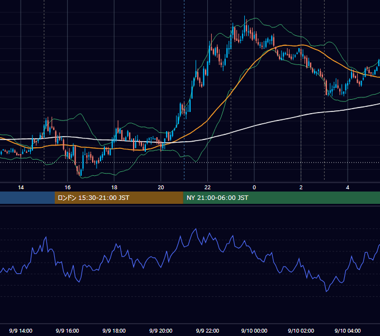Click the hour label 22 on price chart axis
Screen dimensions: 380x336
207,188
